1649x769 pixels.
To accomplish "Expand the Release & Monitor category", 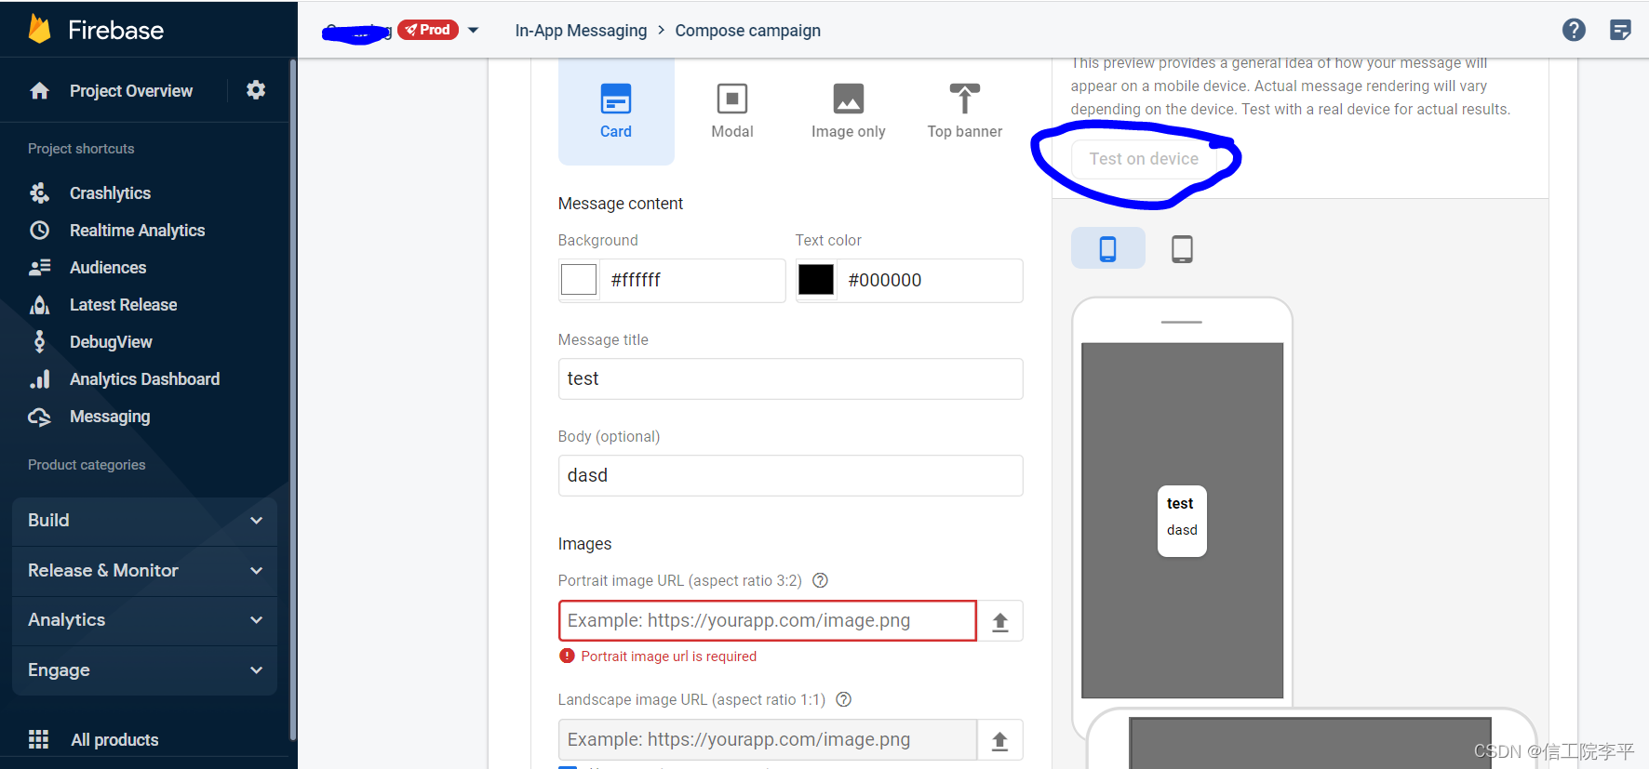I will 144,571.
